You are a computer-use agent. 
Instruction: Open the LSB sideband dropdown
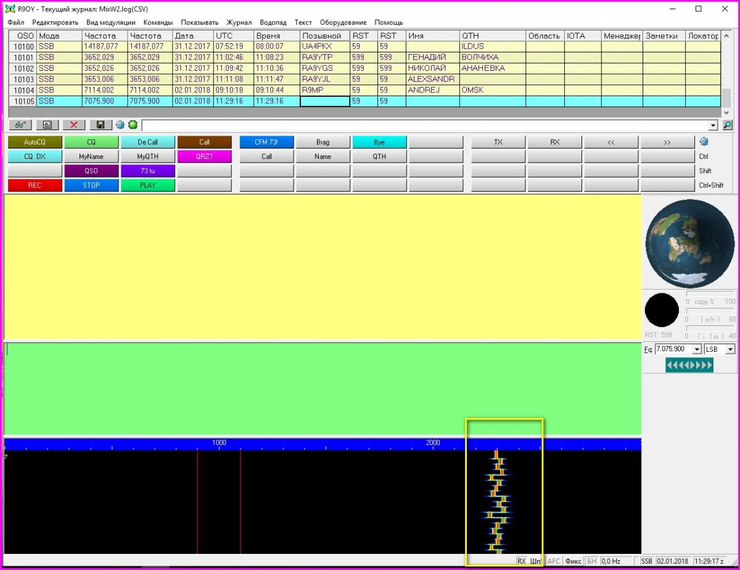(x=730, y=349)
